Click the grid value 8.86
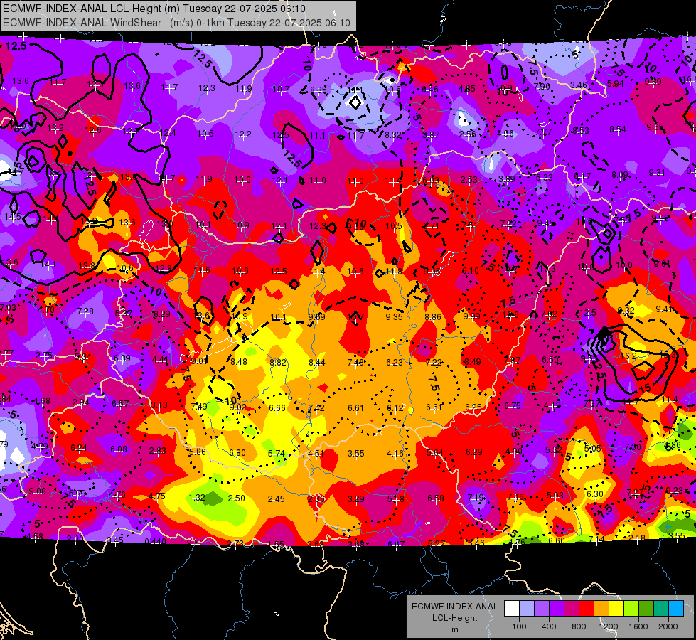The height and width of the screenshot is (640, 696). pyautogui.click(x=433, y=316)
